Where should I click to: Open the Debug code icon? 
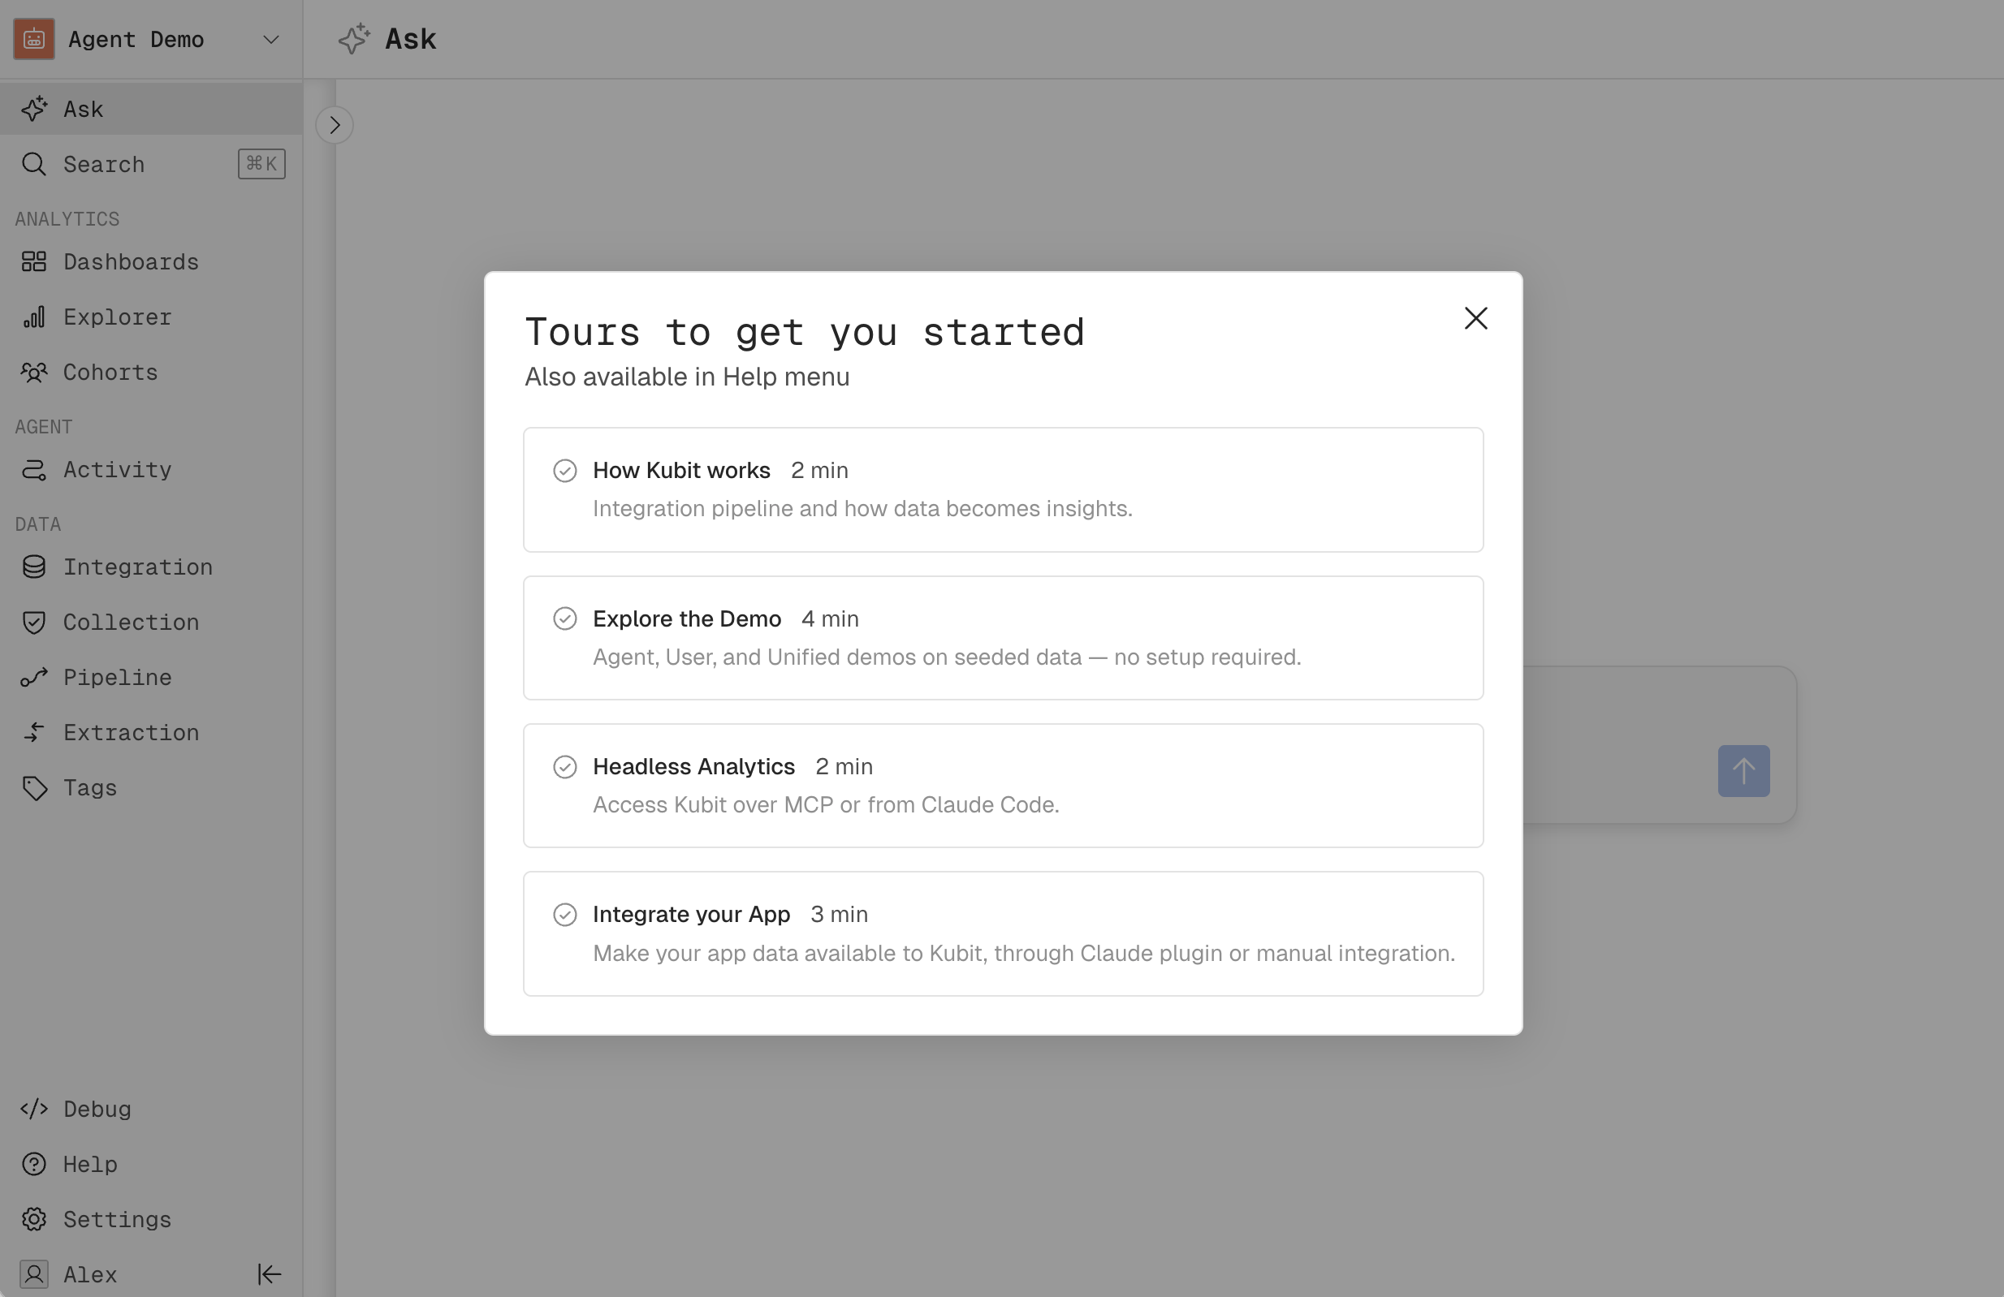pyautogui.click(x=33, y=1109)
